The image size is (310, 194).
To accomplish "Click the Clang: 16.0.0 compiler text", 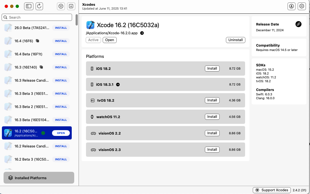I will 265,98.
